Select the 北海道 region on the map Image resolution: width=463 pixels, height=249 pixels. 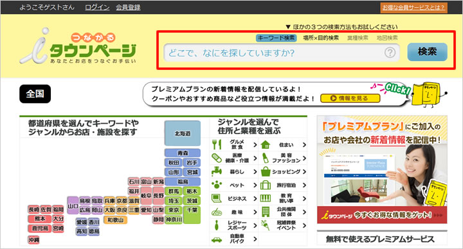pyautogui.click(x=183, y=133)
